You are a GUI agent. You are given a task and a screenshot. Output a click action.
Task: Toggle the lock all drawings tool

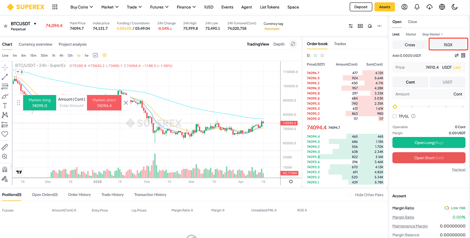[5, 179]
